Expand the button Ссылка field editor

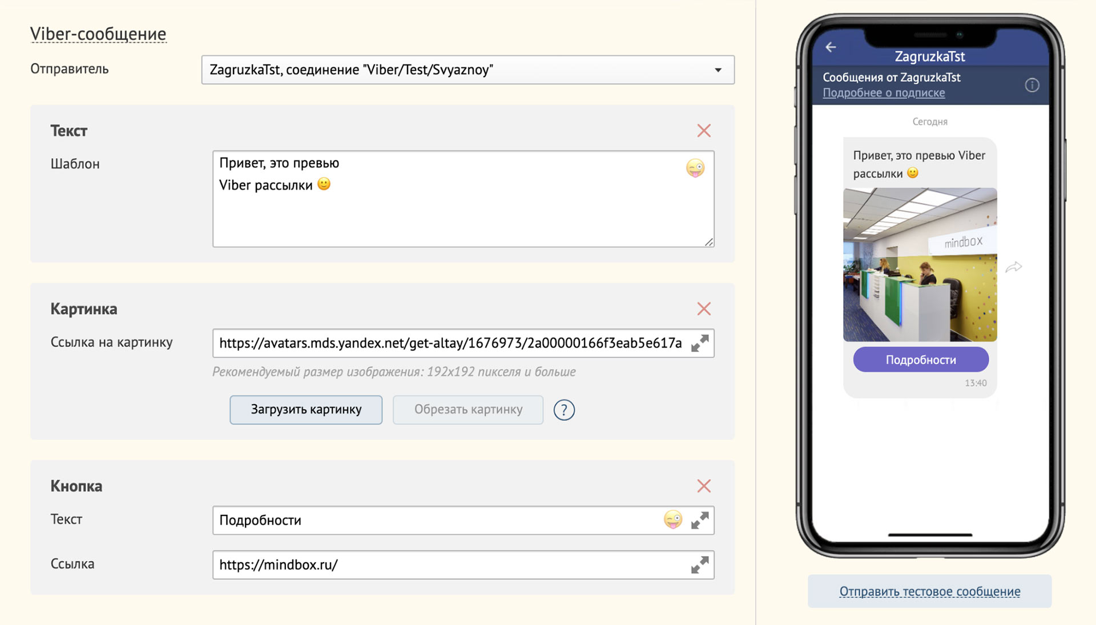pyautogui.click(x=700, y=564)
